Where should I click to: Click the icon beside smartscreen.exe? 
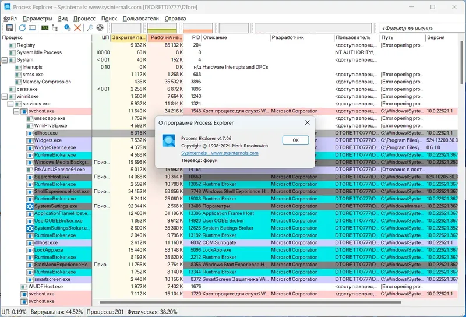click(x=30, y=279)
